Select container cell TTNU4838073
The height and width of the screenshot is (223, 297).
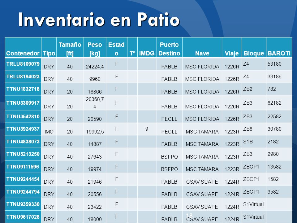click(23, 142)
